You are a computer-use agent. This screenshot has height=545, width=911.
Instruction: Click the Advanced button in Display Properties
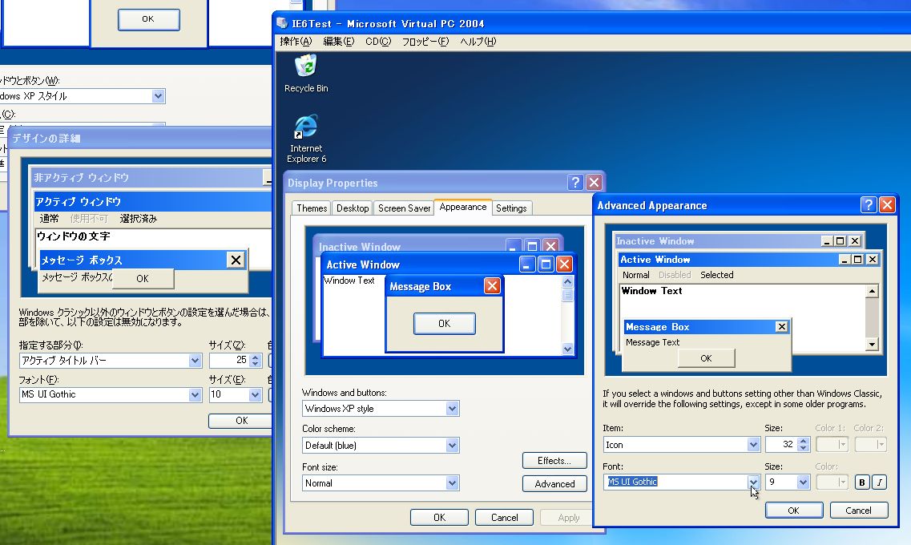(x=554, y=484)
